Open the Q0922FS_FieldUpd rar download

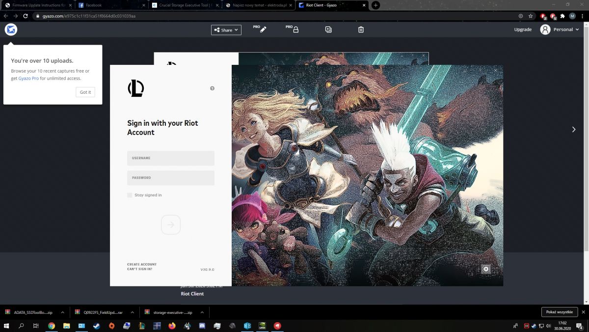pos(100,312)
